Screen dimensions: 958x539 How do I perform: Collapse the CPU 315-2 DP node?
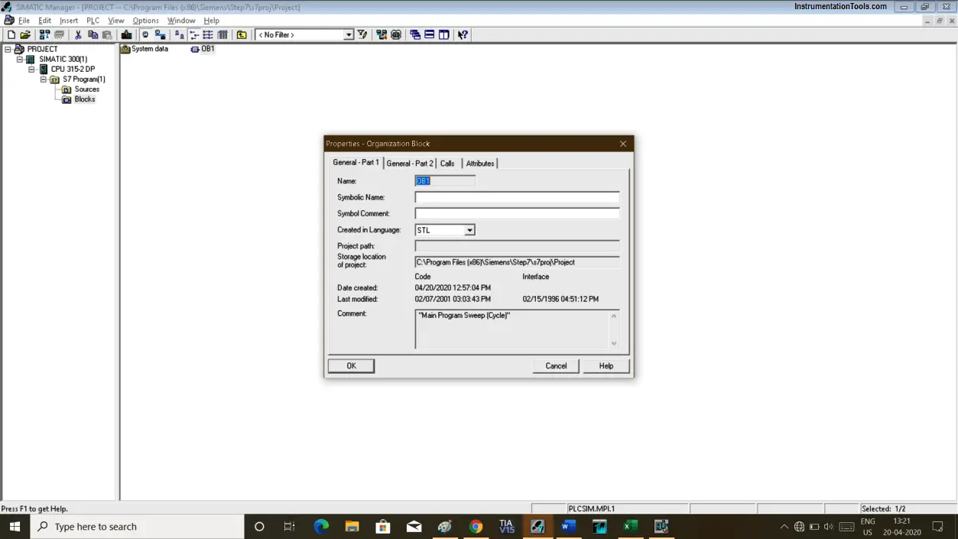pyautogui.click(x=31, y=69)
